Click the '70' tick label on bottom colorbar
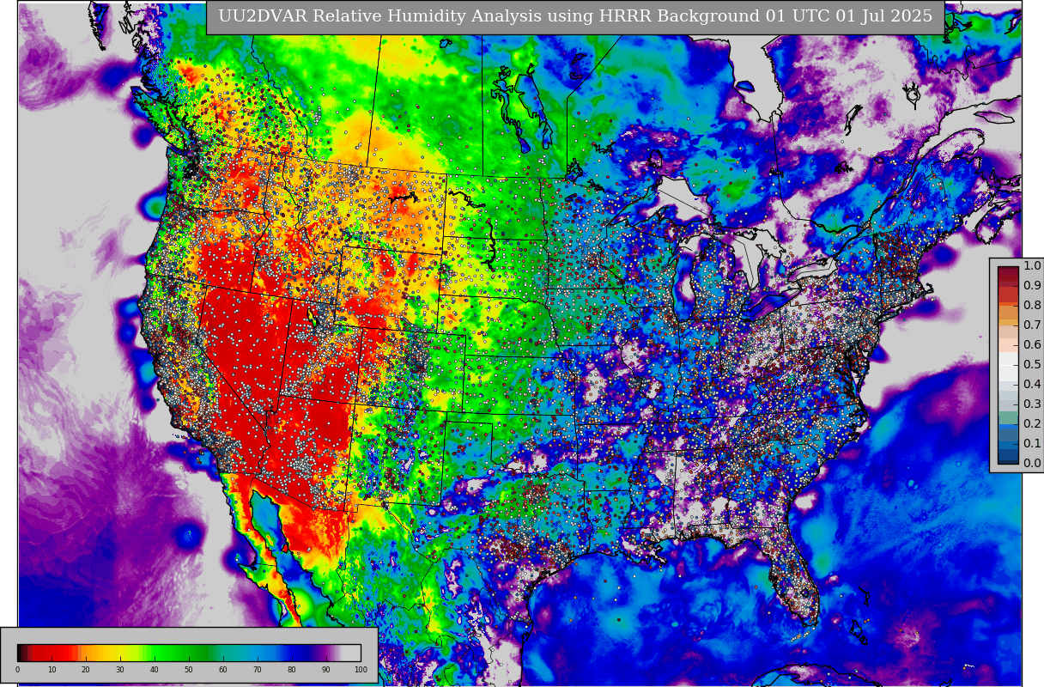Image resolution: width=1044 pixels, height=687 pixels. (258, 669)
